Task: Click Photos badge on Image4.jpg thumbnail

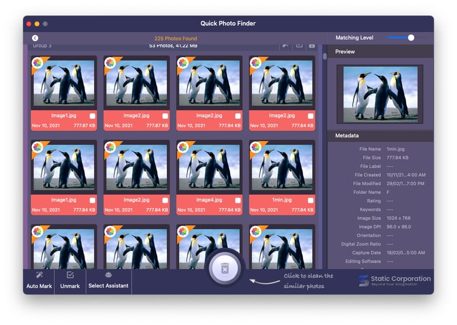Action: coord(183,147)
